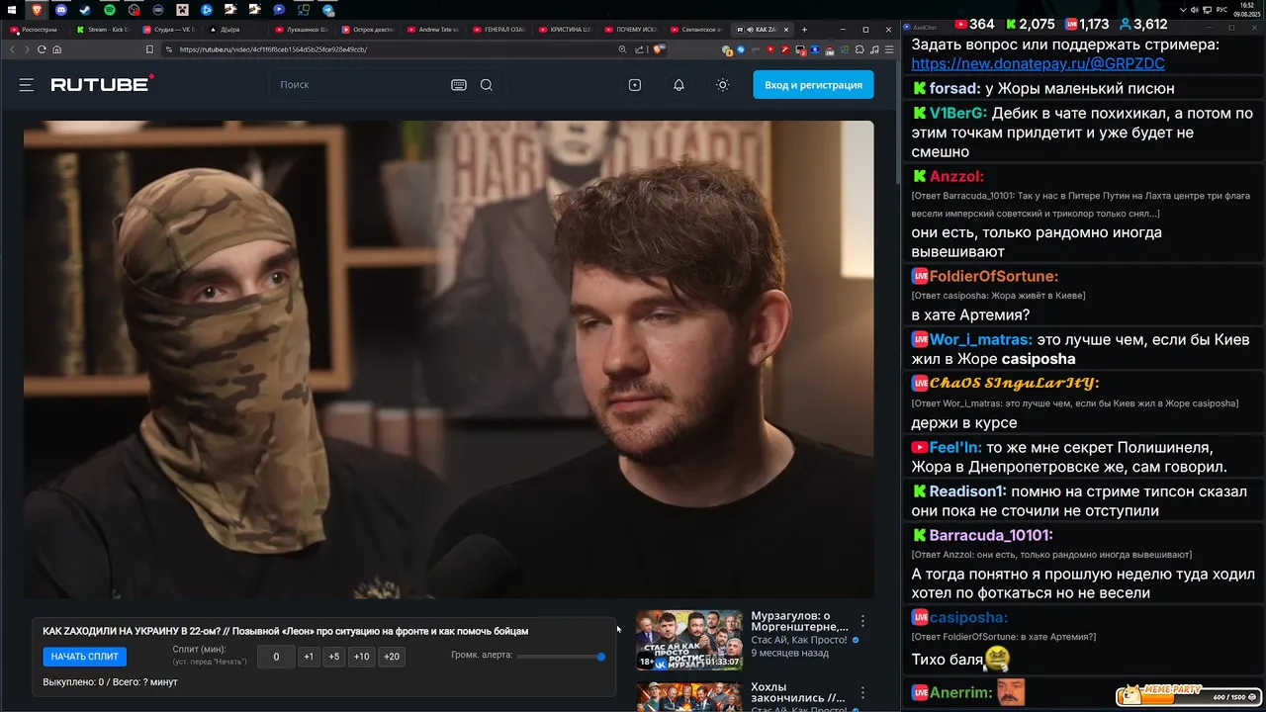Click username Wor_i_matras in chat
This screenshot has height=712, width=1266.
(x=980, y=339)
